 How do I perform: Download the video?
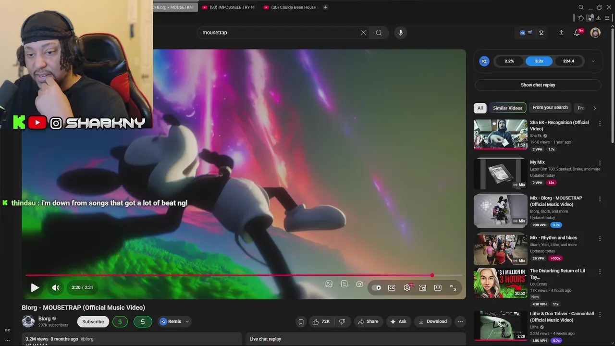click(x=432, y=321)
